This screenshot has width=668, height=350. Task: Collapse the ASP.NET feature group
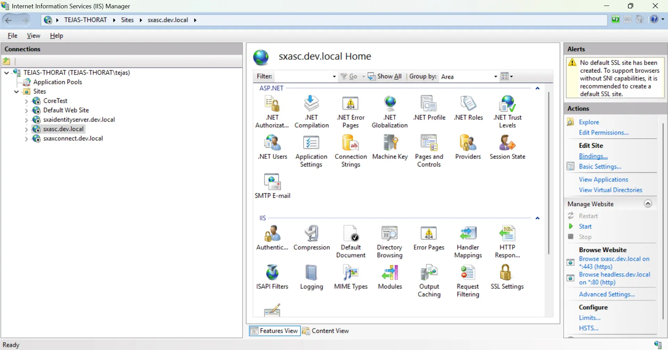[x=538, y=88]
